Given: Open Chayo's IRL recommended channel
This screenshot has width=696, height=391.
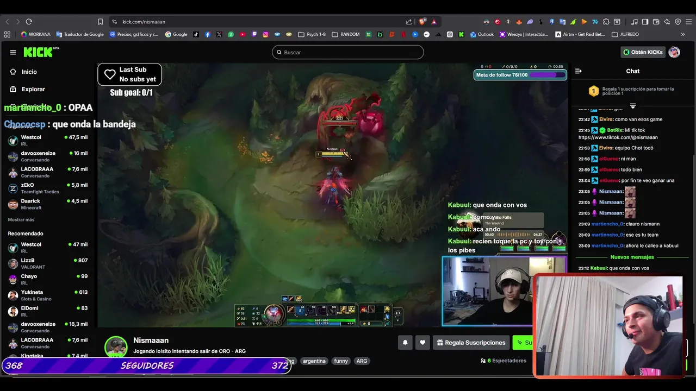Looking at the screenshot, I should tap(48, 279).
